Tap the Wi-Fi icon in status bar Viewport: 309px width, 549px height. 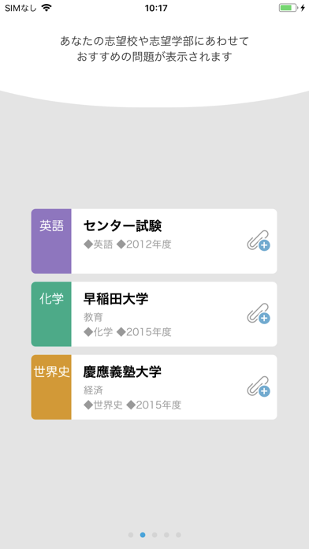click(47, 8)
